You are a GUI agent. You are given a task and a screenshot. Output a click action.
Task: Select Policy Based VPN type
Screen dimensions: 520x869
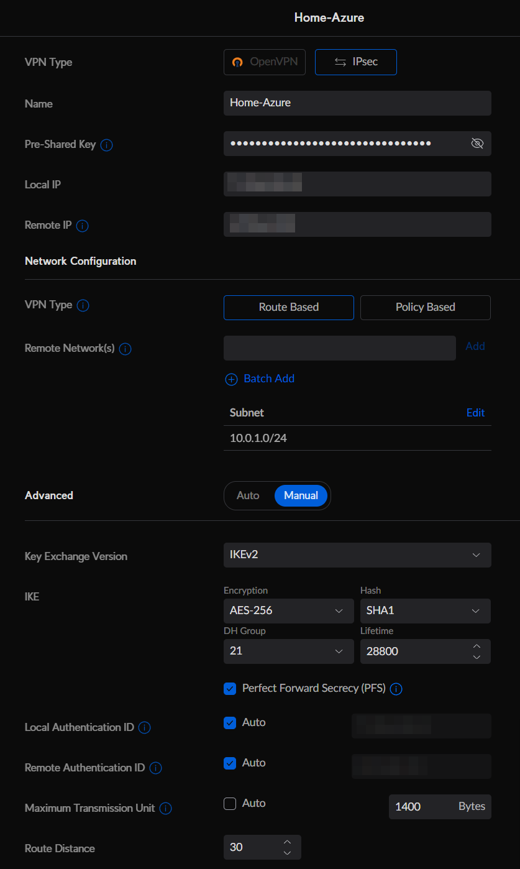(x=425, y=307)
